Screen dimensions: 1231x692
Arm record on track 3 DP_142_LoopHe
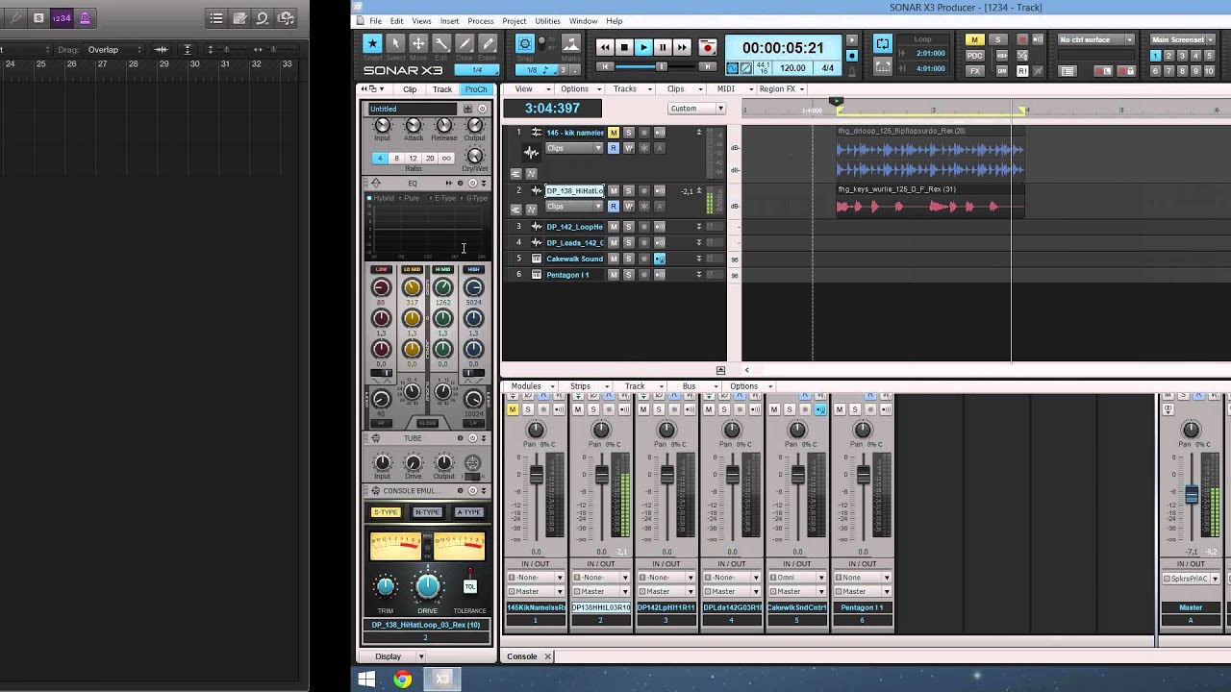click(644, 227)
